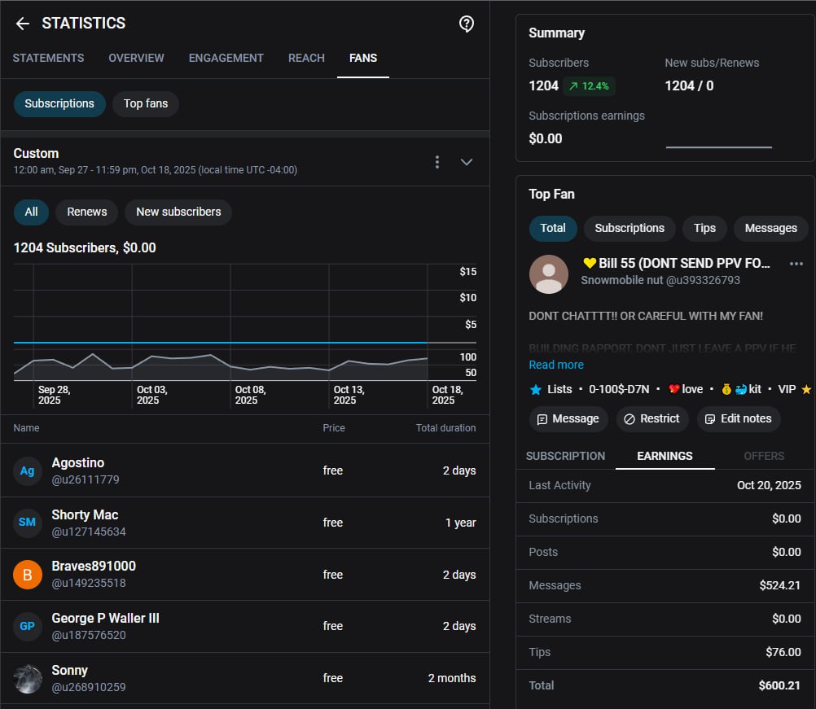Click the three-dot menu beside Bill 55
This screenshot has height=709, width=816.
coord(796,264)
